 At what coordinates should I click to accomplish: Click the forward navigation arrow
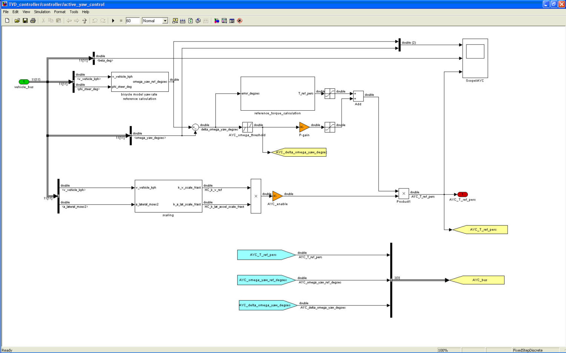pos(76,21)
